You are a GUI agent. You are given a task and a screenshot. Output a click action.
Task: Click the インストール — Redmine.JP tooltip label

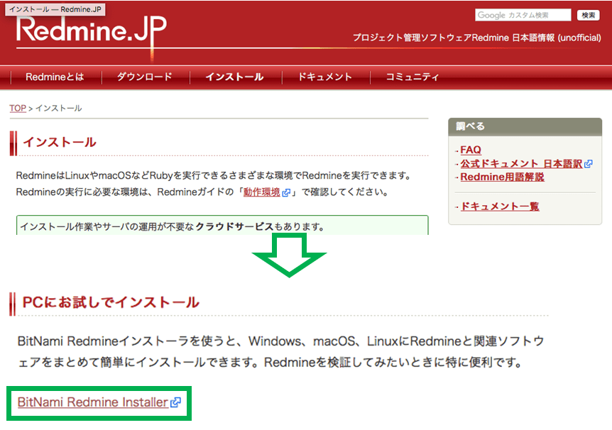[55, 9]
